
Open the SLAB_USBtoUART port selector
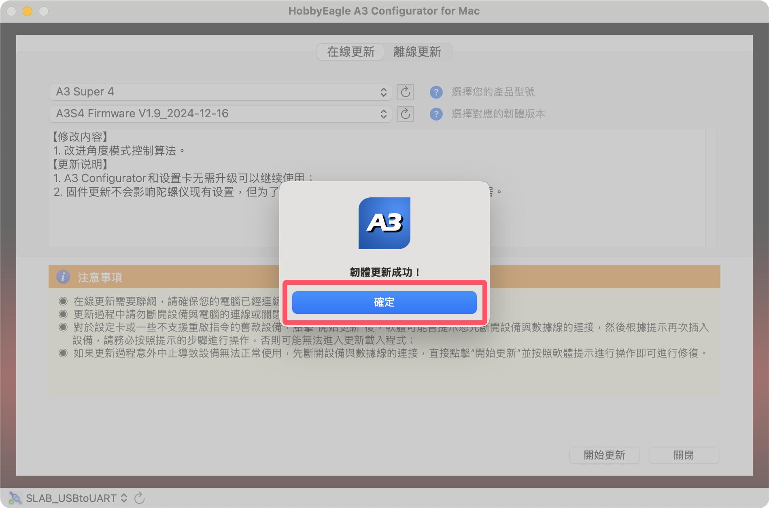pos(76,498)
